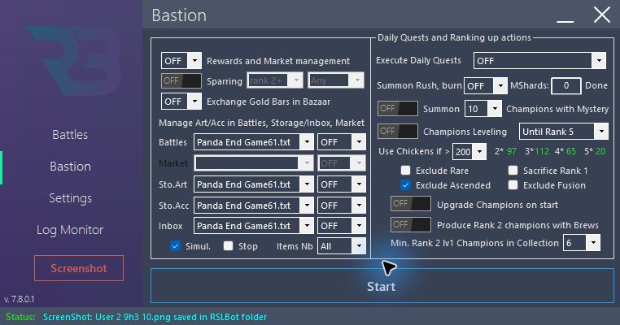Check the Sacrifice Rank 1 checkbox
The height and width of the screenshot is (325, 620).
pyautogui.click(x=513, y=170)
